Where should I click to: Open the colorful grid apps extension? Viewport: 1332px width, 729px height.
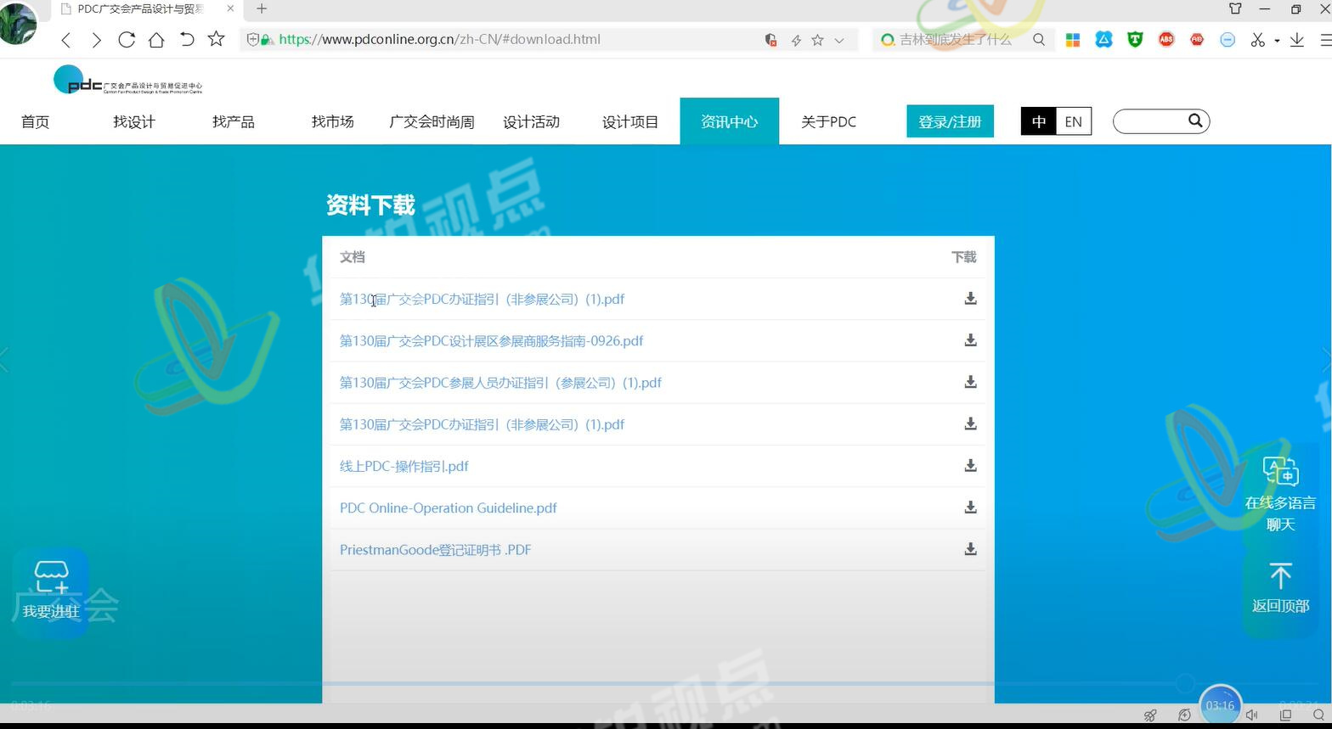pyautogui.click(x=1073, y=40)
